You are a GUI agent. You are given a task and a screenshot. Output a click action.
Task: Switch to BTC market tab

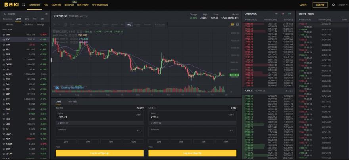pos(27,19)
